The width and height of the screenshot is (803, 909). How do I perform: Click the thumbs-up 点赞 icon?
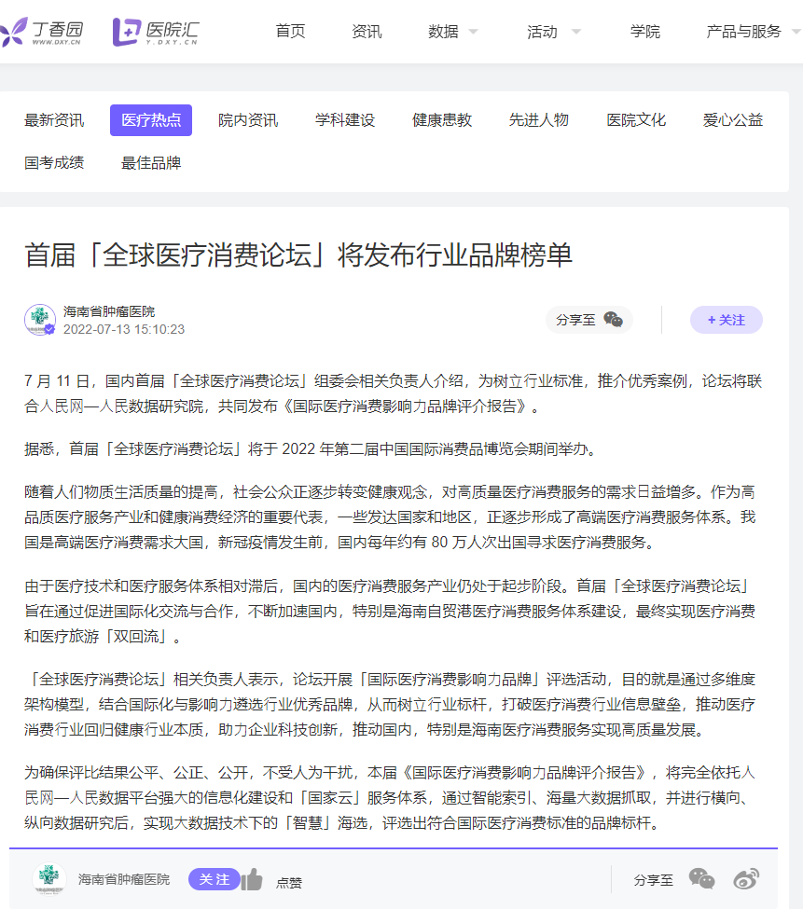pos(252,879)
